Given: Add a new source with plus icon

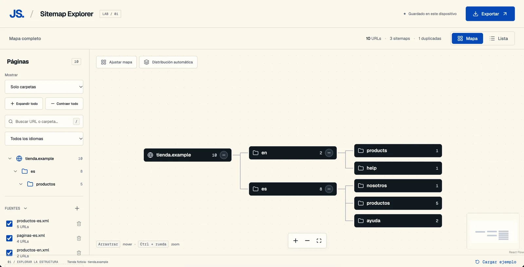Looking at the screenshot, I should point(77,208).
